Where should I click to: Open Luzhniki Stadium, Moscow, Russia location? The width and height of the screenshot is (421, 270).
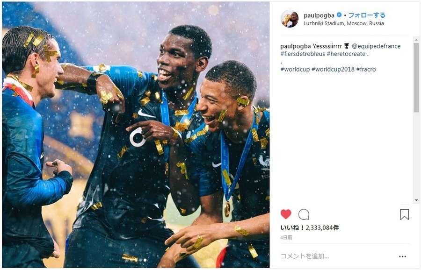[x=344, y=23]
